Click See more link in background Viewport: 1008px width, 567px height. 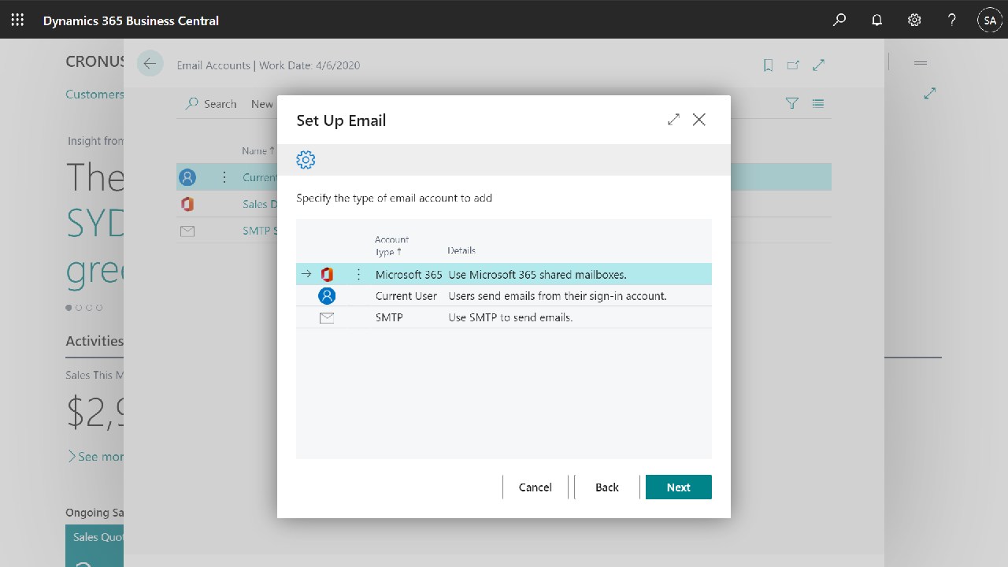coord(95,457)
